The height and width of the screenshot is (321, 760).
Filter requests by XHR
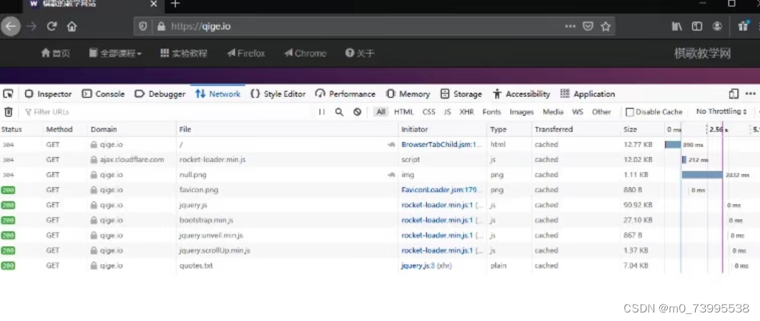[x=466, y=112]
